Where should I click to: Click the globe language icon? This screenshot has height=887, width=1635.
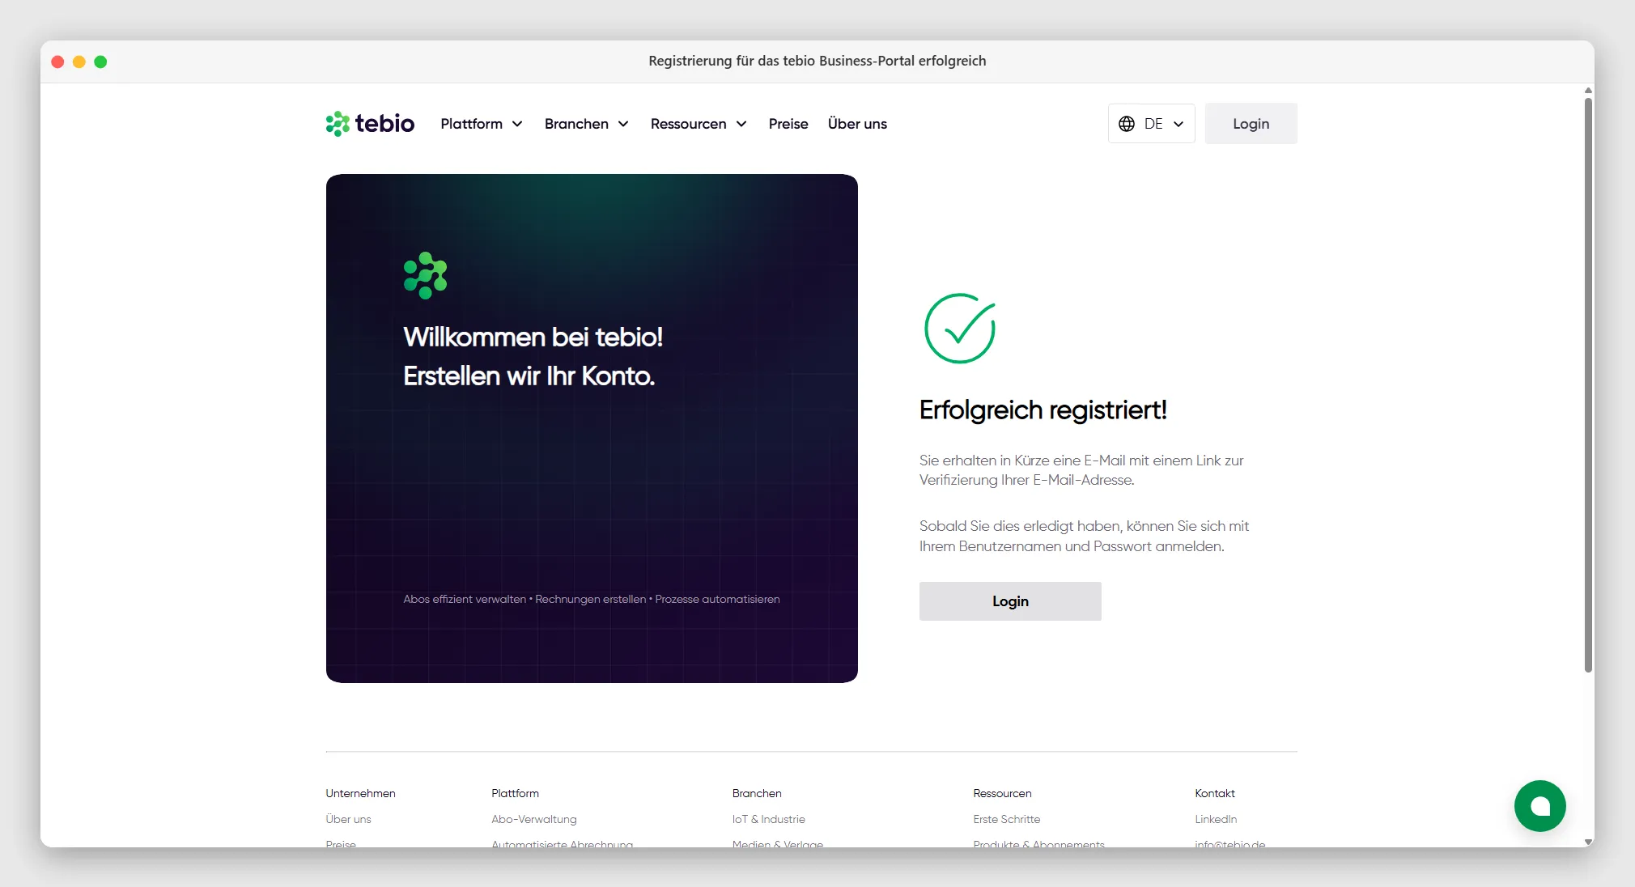[1127, 124]
